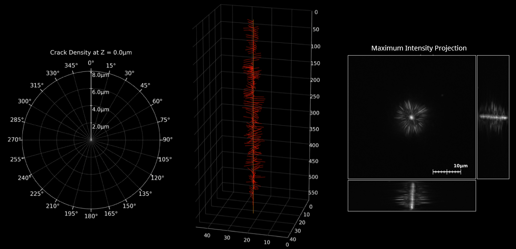Click the 45° polar angle label
The height and width of the screenshot is (249, 516).
[145, 85]
